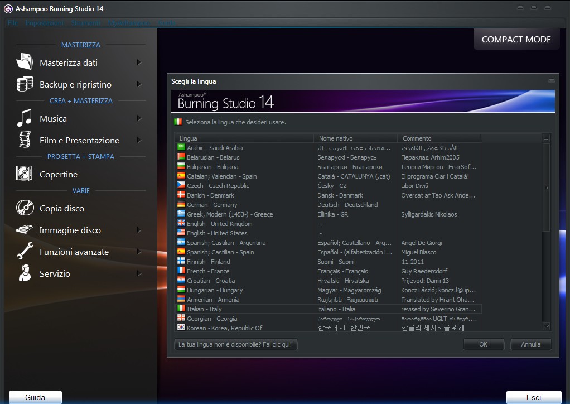Viewport: 570px width, 404px height.
Task: Click the Denmark flag icon
Action: coord(181,195)
